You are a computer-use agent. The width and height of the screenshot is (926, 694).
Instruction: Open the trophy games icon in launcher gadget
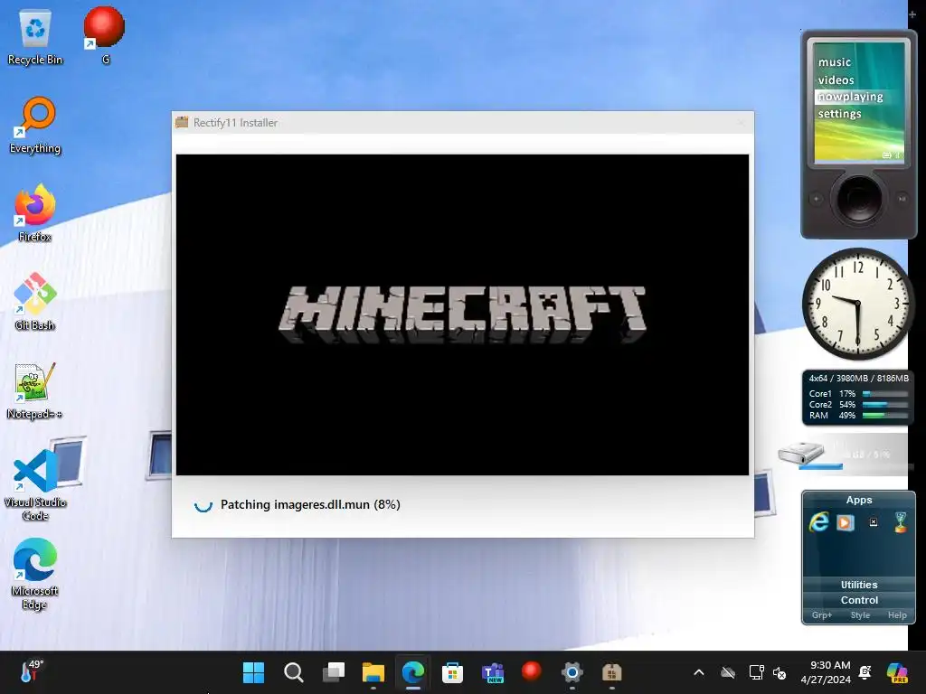click(900, 522)
